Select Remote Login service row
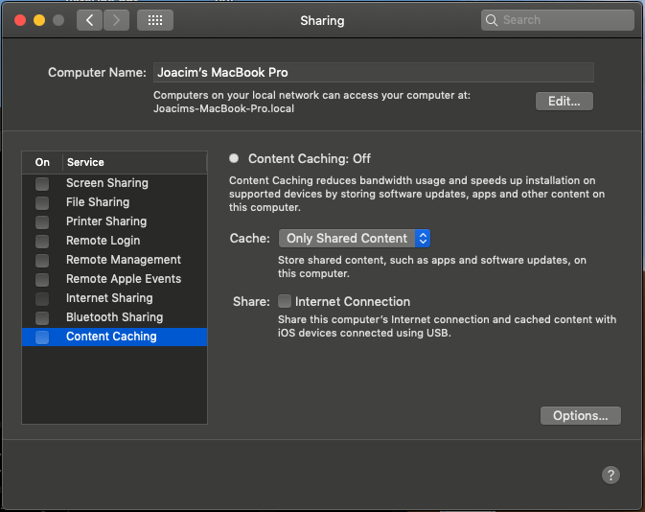This screenshot has width=645, height=512. tap(114, 241)
